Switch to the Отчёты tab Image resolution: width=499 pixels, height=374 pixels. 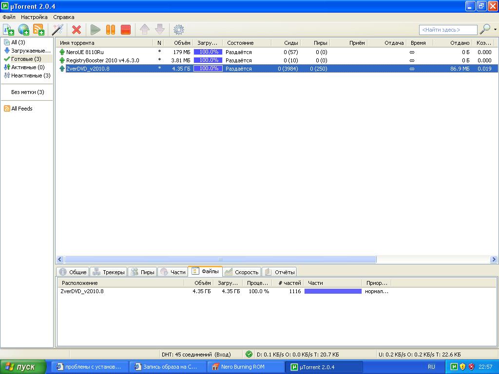(x=279, y=272)
